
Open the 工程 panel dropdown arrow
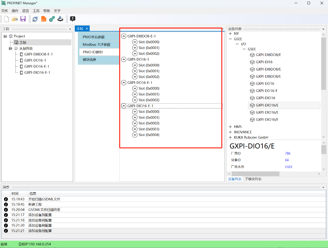click(x=70, y=29)
